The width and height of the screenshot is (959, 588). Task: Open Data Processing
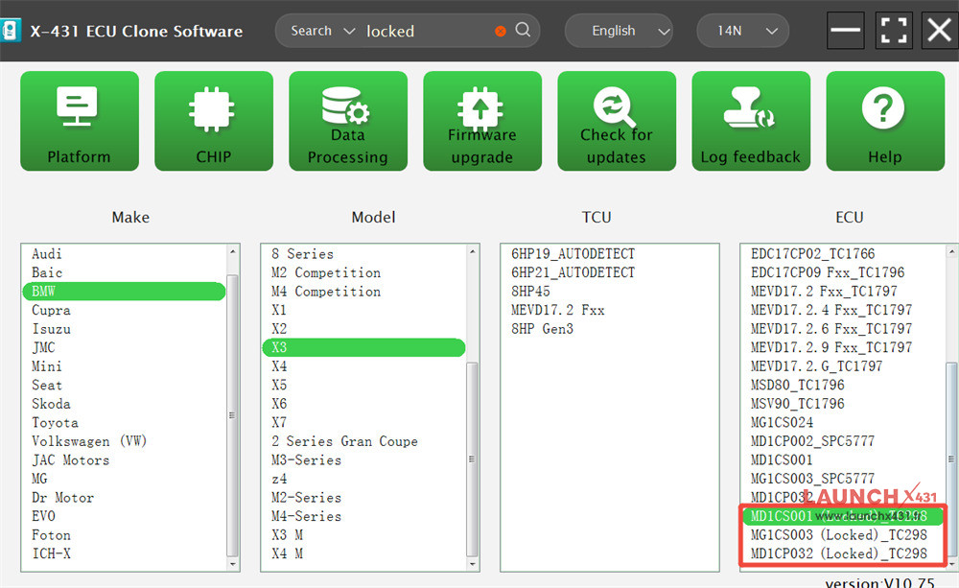(348, 121)
